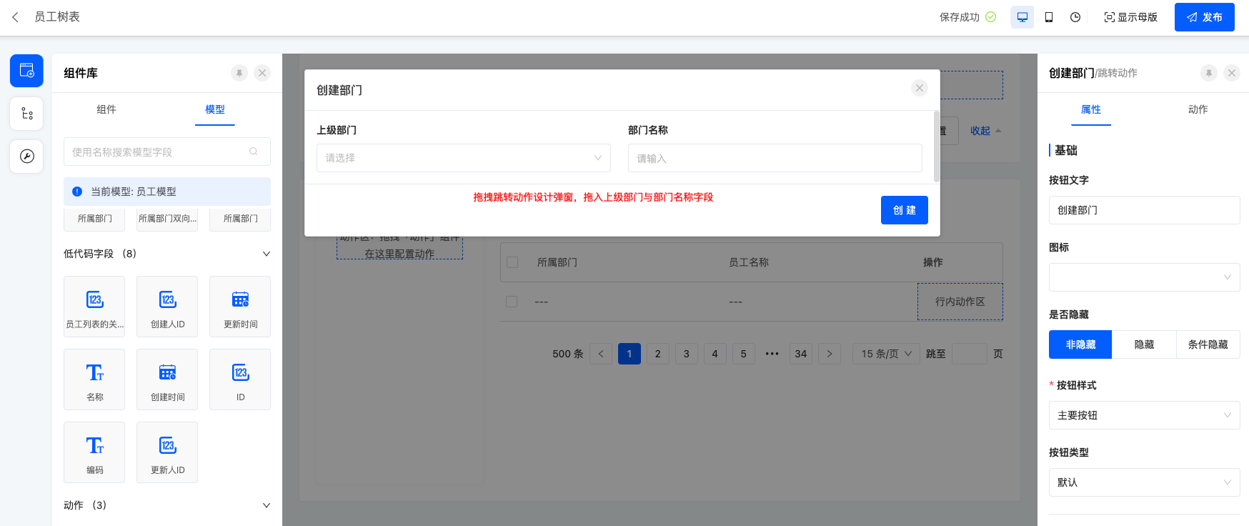Close the 创建部门 properties panel
The height and width of the screenshot is (526, 1249).
point(1232,73)
